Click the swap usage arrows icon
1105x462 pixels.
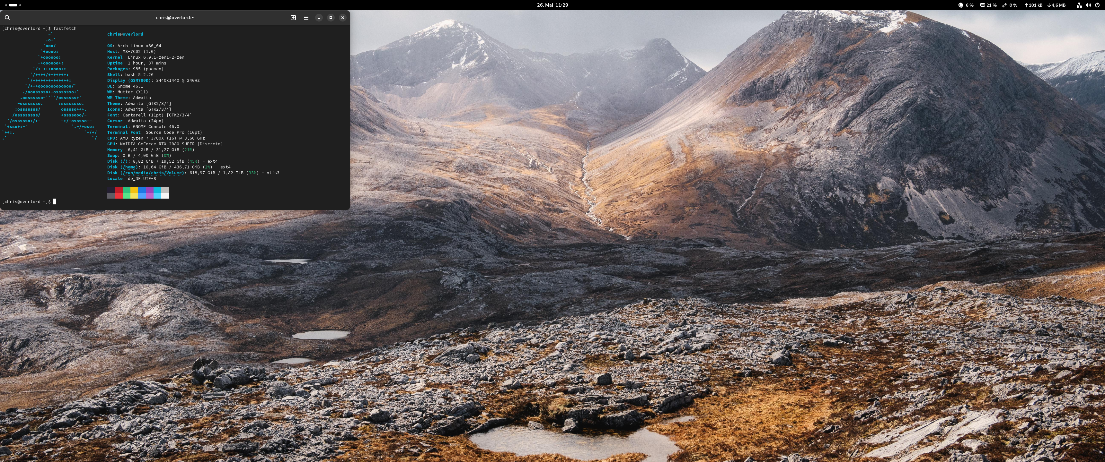tap(1004, 5)
